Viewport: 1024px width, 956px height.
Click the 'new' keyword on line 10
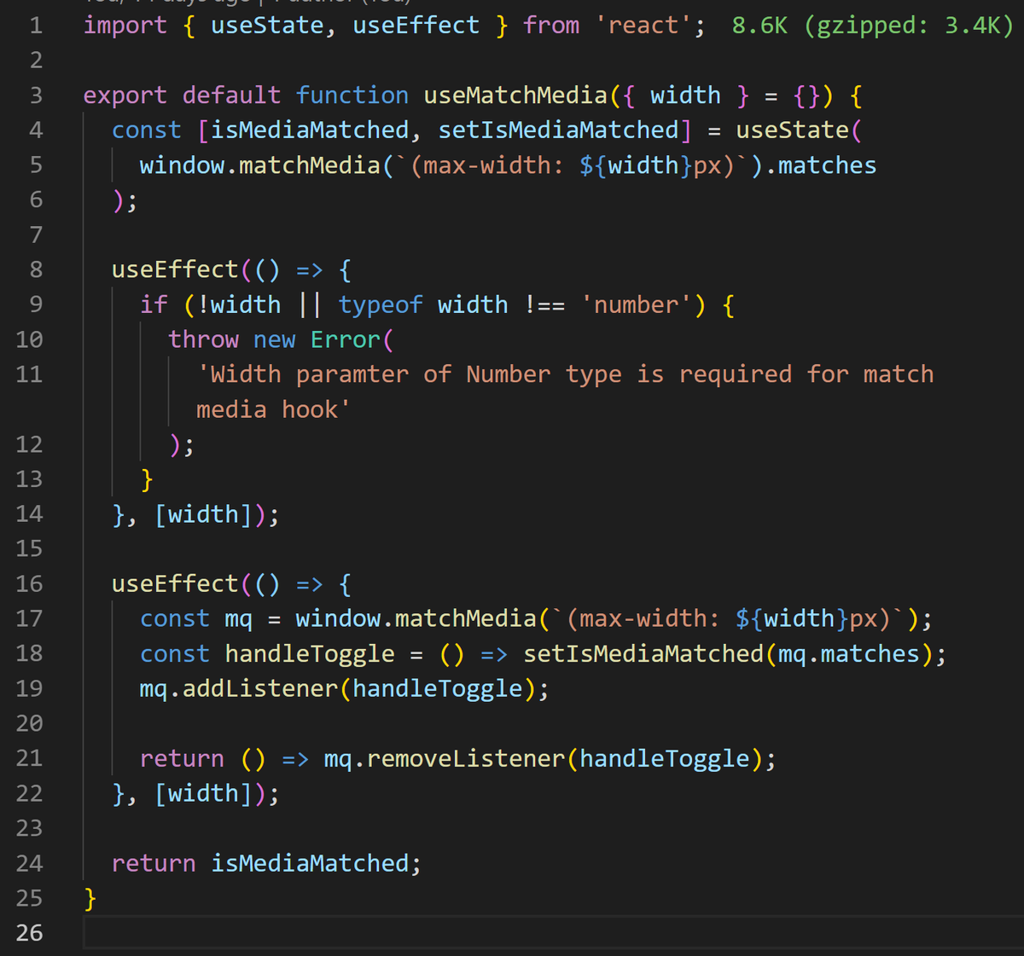[x=274, y=340]
